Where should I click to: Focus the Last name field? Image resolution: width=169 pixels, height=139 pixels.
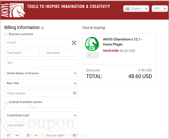tap(60, 53)
